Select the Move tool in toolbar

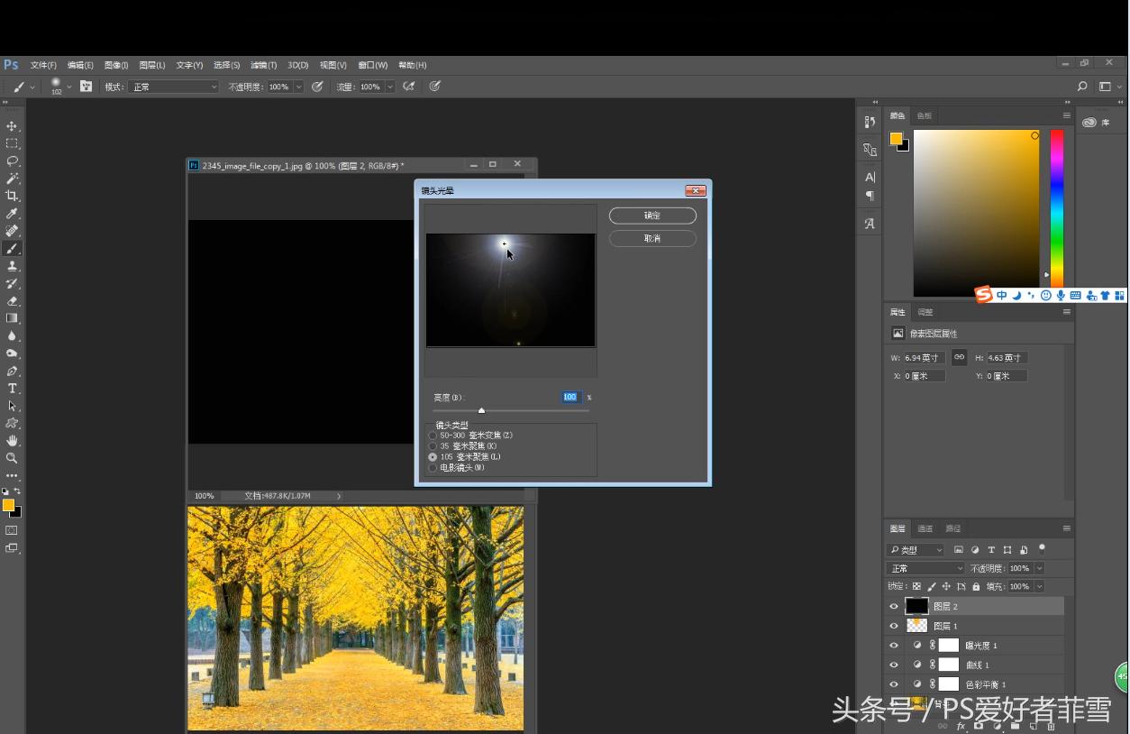(12, 126)
